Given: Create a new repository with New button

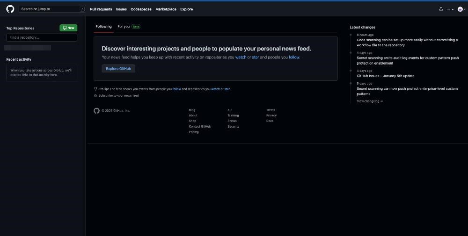Looking at the screenshot, I should tap(68, 28).
